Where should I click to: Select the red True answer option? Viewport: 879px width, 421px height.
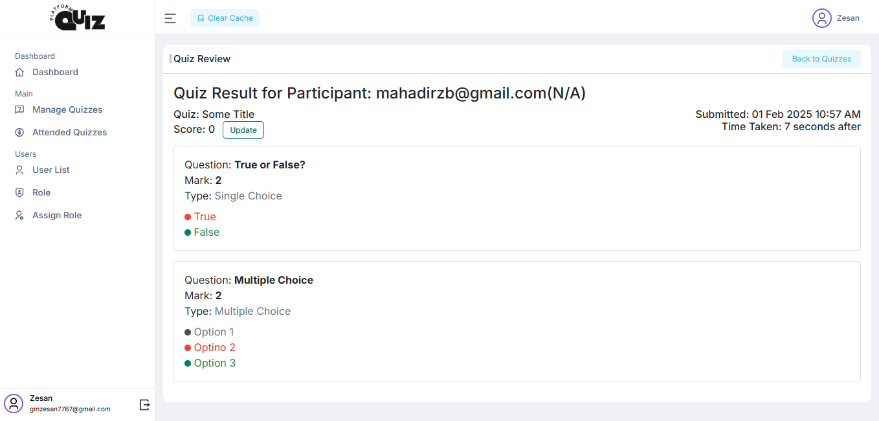coord(205,217)
